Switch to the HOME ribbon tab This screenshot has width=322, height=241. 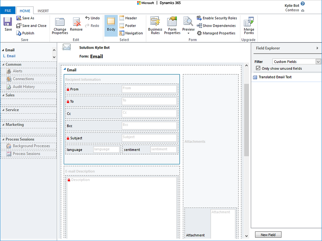pyautogui.click(x=25, y=11)
